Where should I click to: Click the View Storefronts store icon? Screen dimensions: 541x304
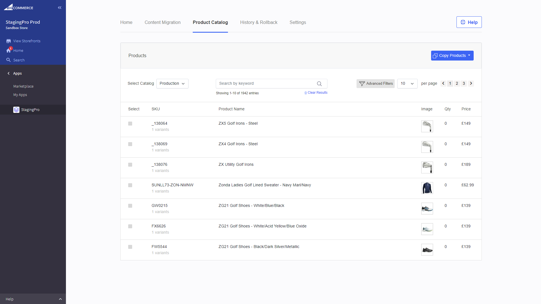[8, 41]
